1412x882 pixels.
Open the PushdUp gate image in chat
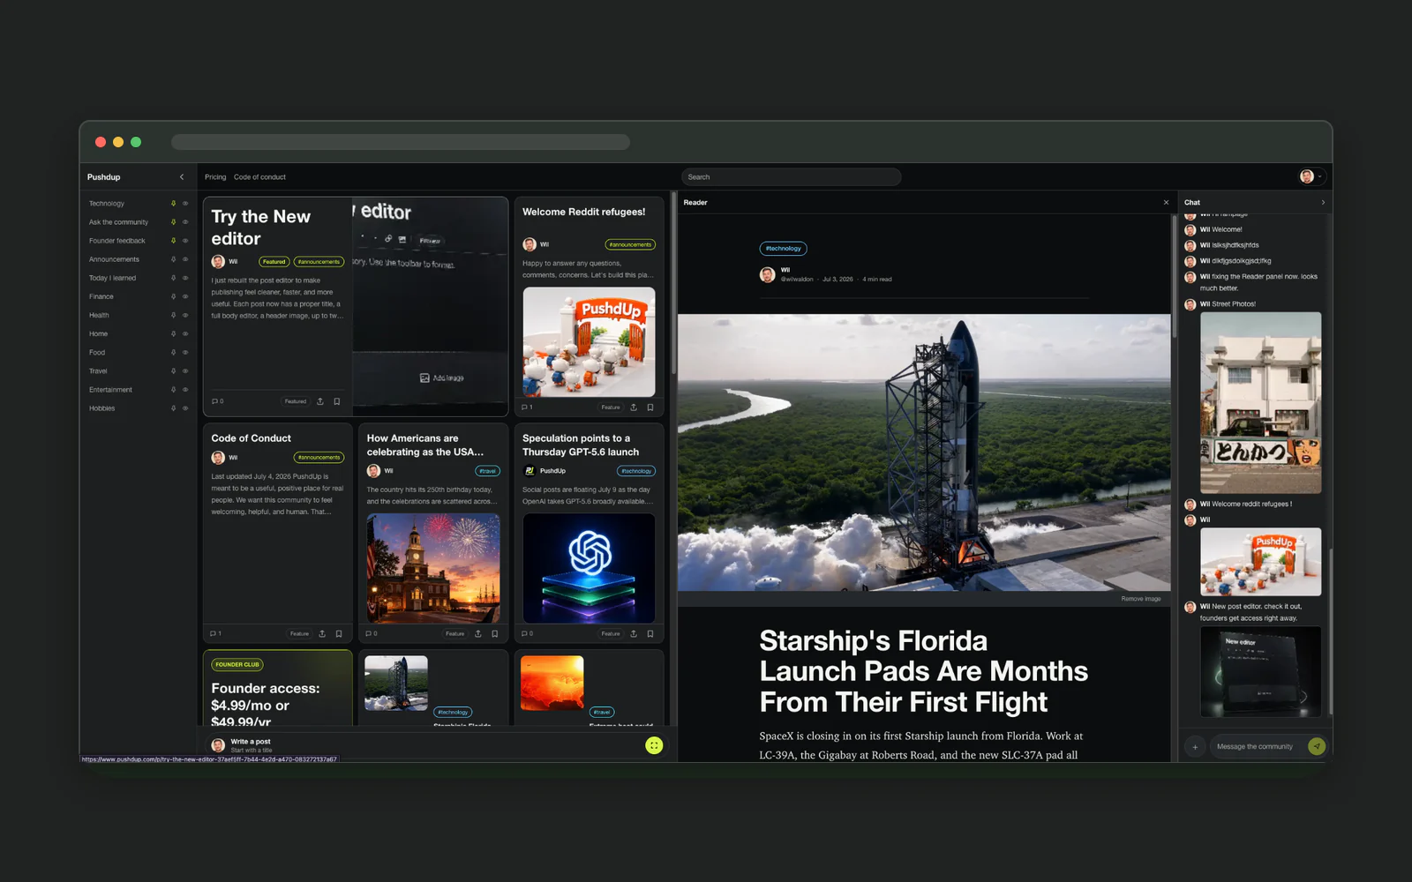coord(1260,562)
